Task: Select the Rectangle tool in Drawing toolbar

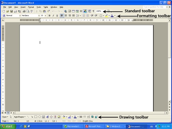Action: click(36, 117)
